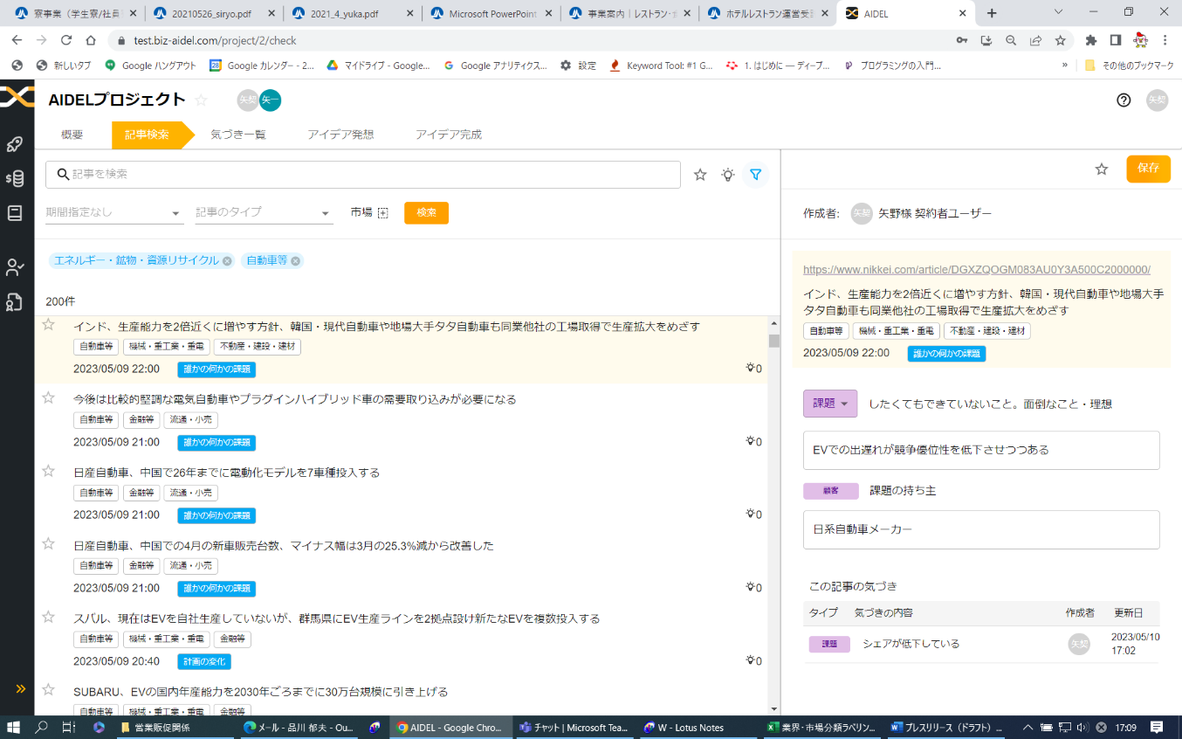Star the article about インド production capacity
Image resolution: width=1182 pixels, height=739 pixels.
click(x=48, y=326)
